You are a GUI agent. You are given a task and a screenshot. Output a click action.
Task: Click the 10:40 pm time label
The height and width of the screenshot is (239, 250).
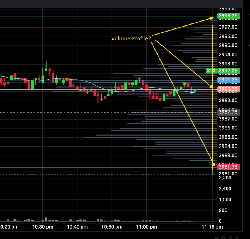coord(77,227)
